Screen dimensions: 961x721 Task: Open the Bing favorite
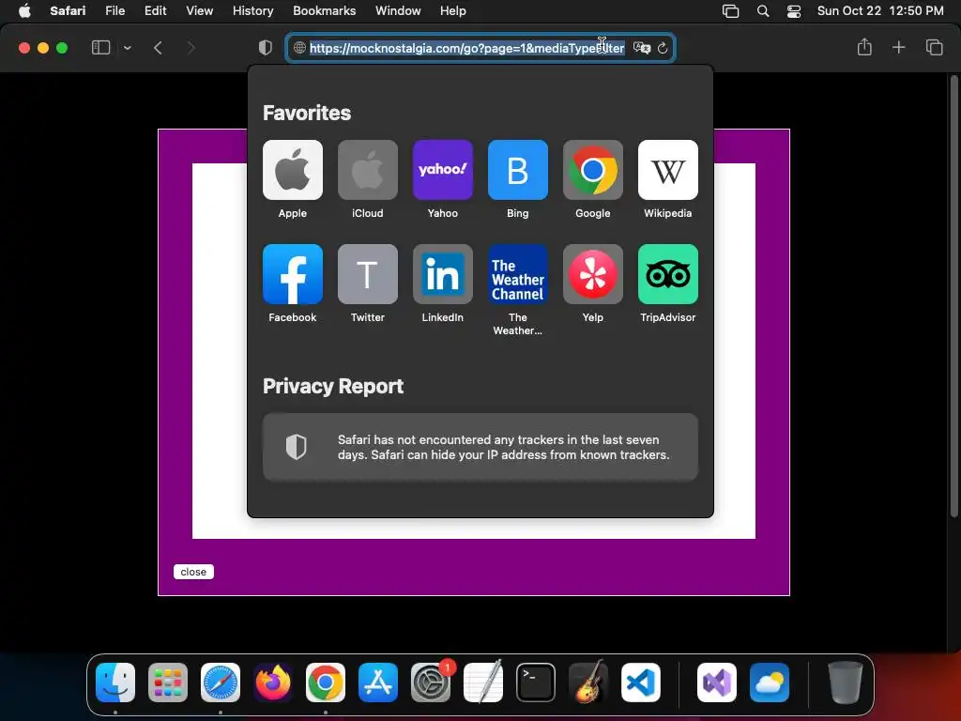(x=518, y=170)
